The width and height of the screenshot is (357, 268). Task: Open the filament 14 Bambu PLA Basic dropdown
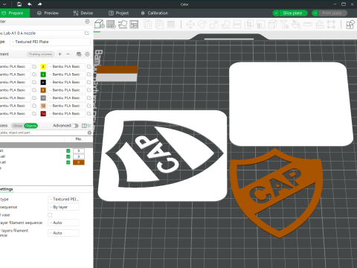point(66,114)
